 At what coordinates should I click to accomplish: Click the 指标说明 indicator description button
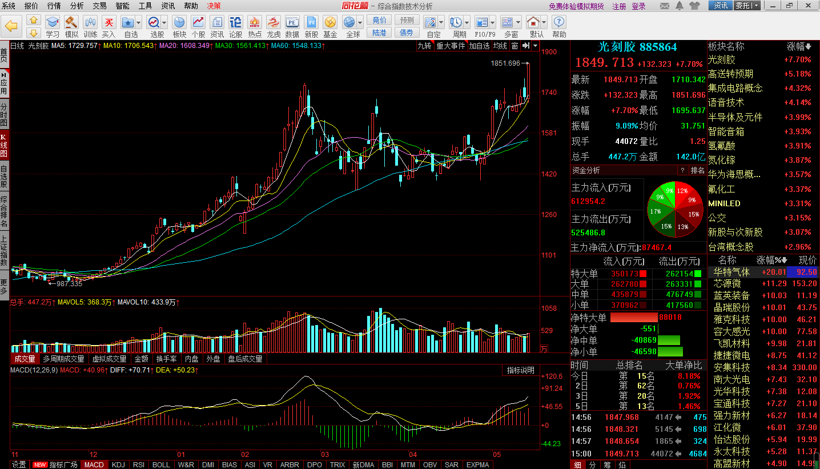coord(520,370)
